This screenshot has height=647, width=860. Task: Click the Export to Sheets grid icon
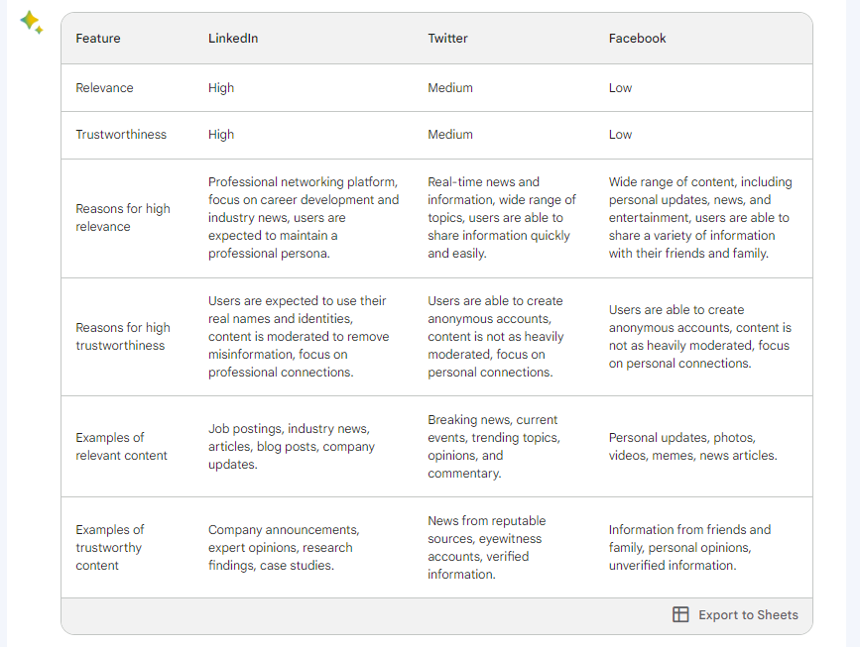tap(680, 614)
